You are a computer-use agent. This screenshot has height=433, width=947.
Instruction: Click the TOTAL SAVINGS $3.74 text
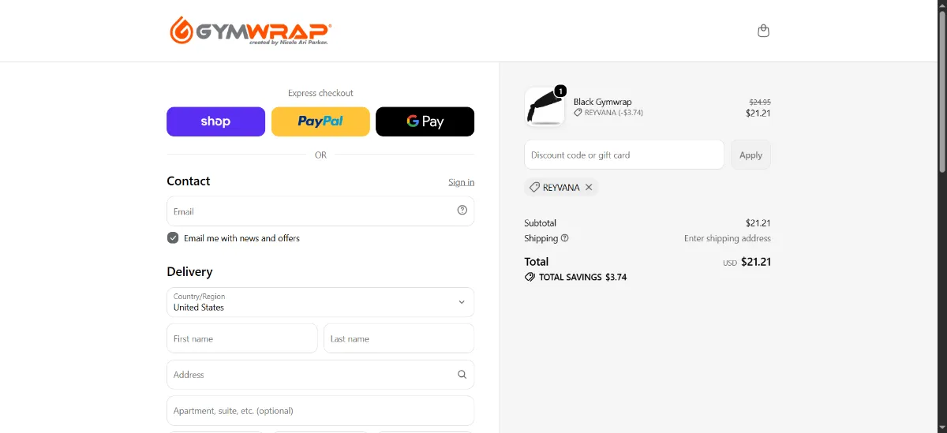[582, 278]
